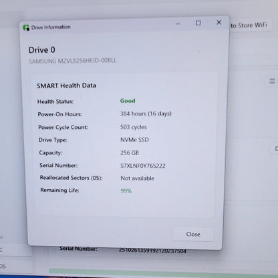This screenshot has height=278, width=278.
Task: Select the serial number S7XLNF0Y765222
Action: click(x=143, y=166)
